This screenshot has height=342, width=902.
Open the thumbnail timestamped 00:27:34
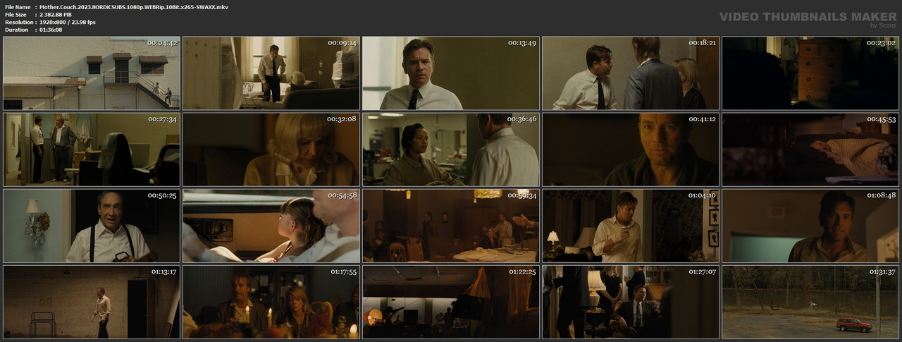tap(91, 149)
